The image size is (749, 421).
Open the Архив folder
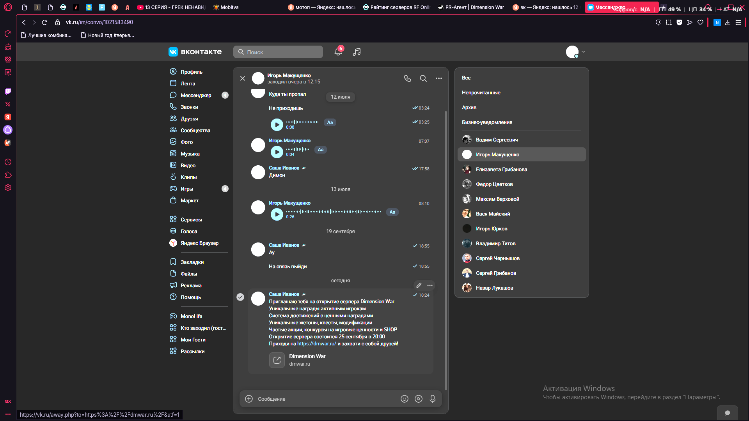(x=469, y=107)
